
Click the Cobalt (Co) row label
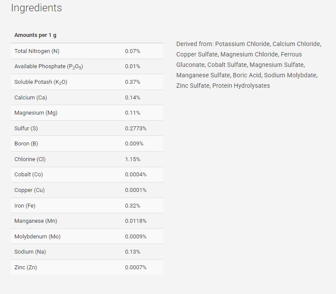29,175
